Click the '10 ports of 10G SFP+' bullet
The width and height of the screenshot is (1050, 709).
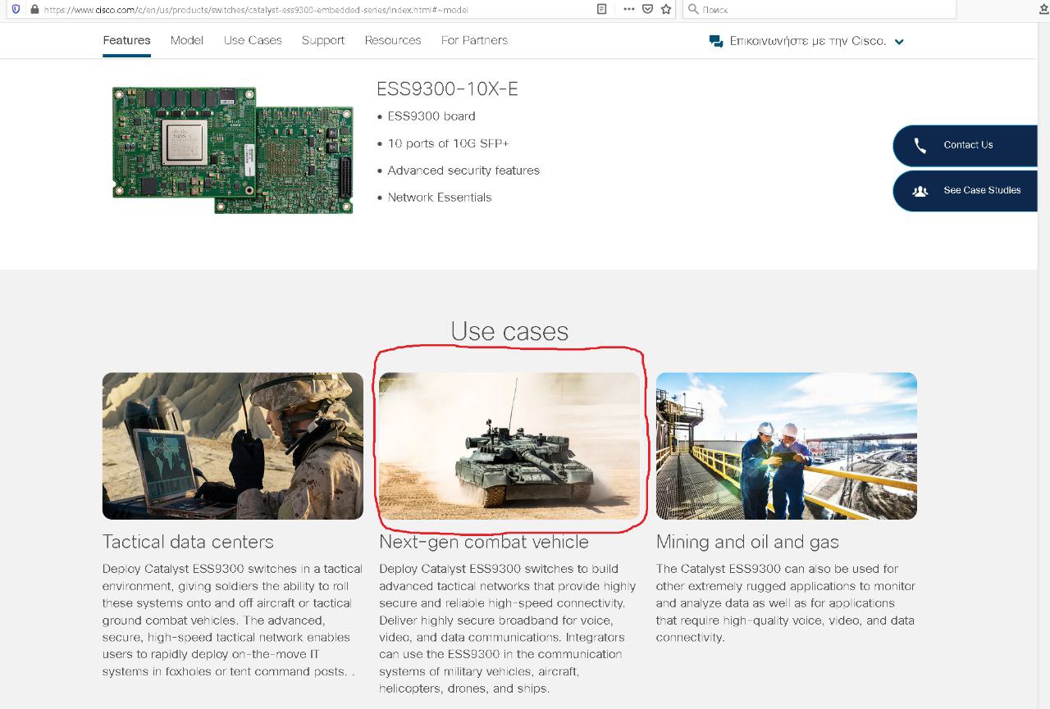[x=448, y=143]
